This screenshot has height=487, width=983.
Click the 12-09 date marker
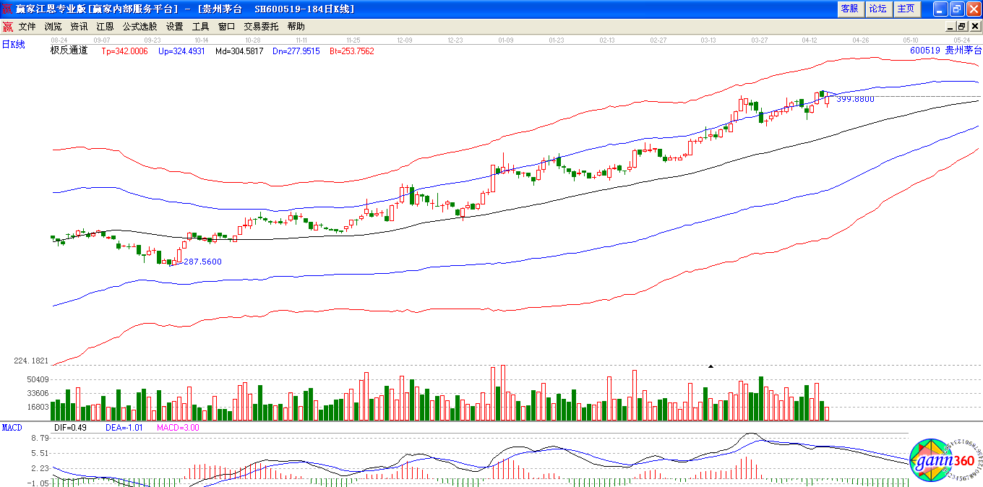pyautogui.click(x=405, y=40)
